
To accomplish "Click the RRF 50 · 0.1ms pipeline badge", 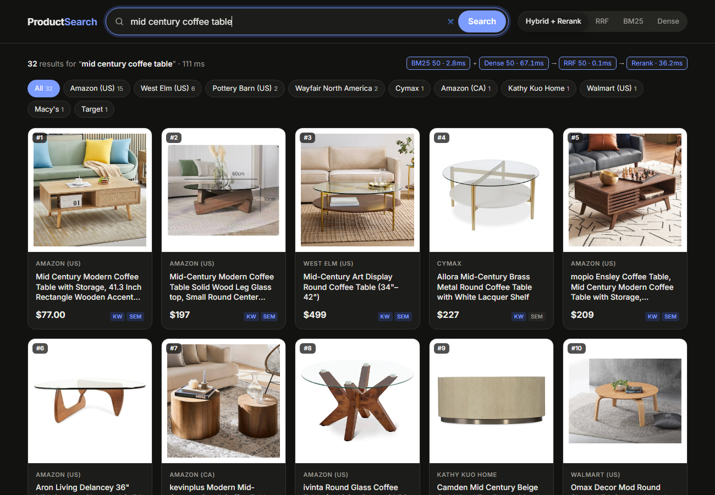I will [587, 63].
